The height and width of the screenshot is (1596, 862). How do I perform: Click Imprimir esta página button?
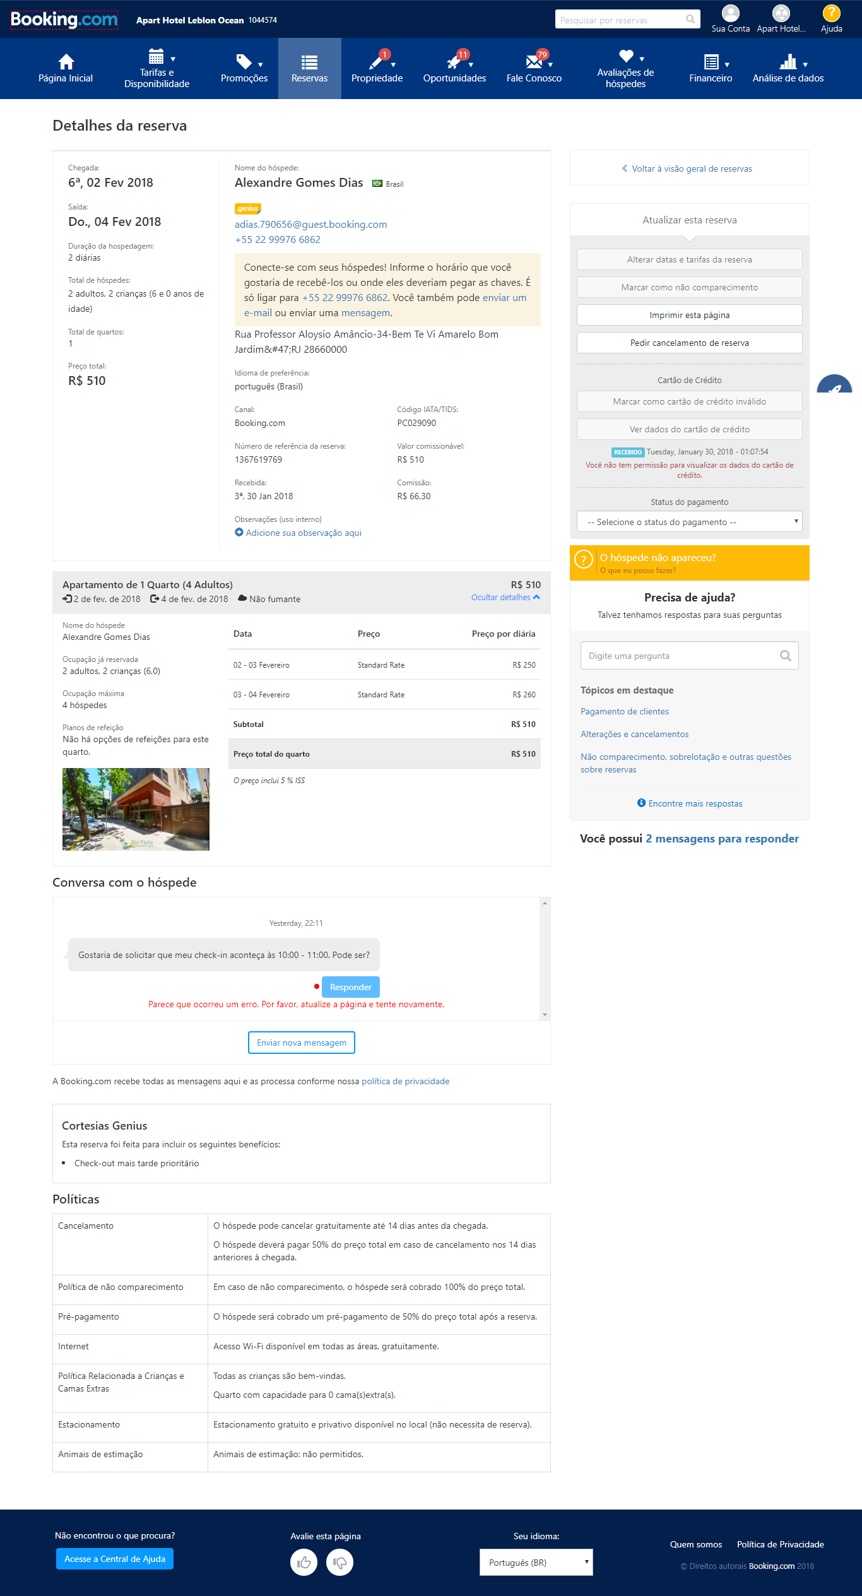689,315
